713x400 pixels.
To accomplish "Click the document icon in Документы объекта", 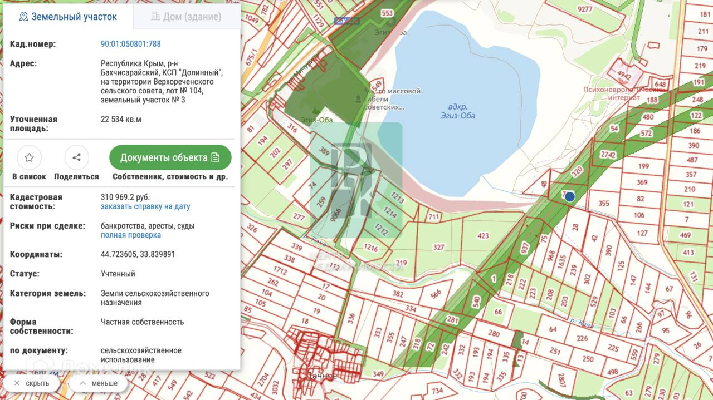I will [x=216, y=157].
